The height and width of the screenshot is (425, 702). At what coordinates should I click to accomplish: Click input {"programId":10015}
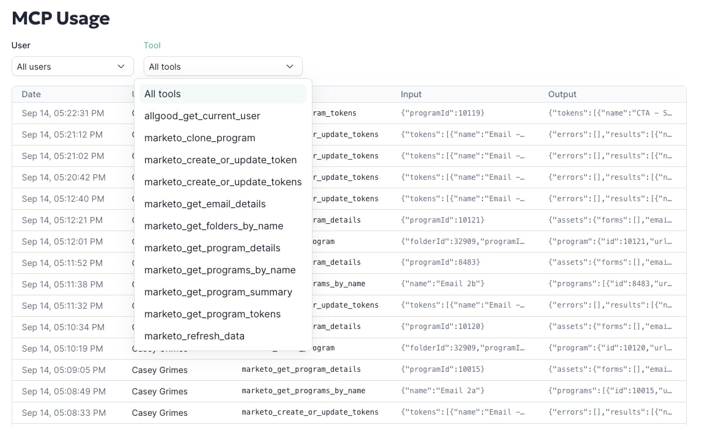443,369
